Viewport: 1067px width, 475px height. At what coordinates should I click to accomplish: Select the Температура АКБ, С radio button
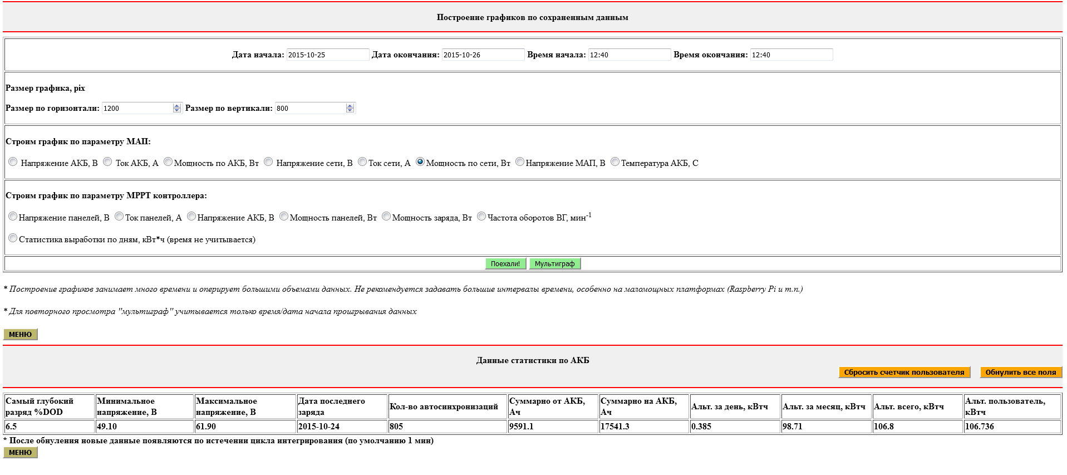click(x=615, y=162)
